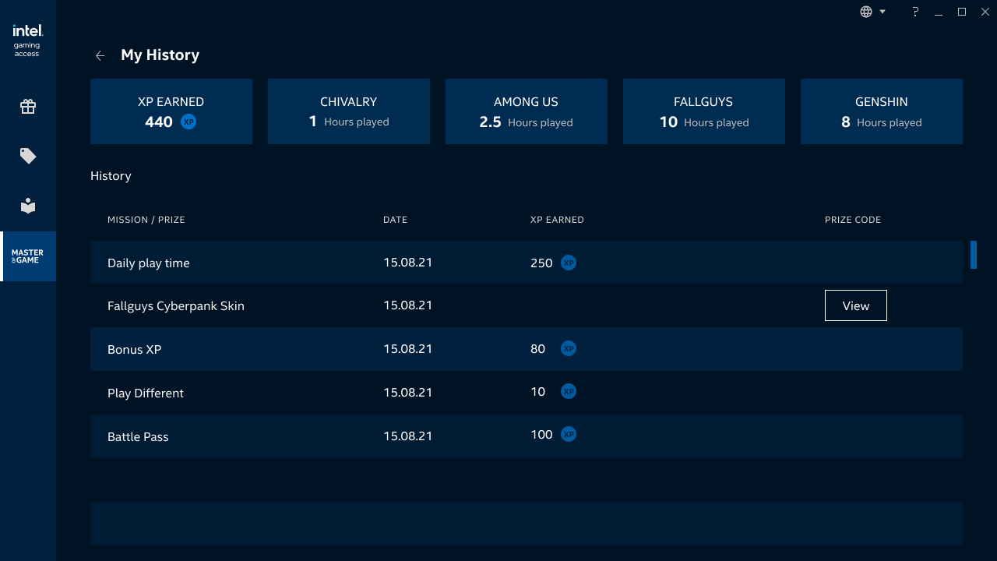Open the book reader sidebar icon
The height and width of the screenshot is (561, 997).
tap(28, 206)
